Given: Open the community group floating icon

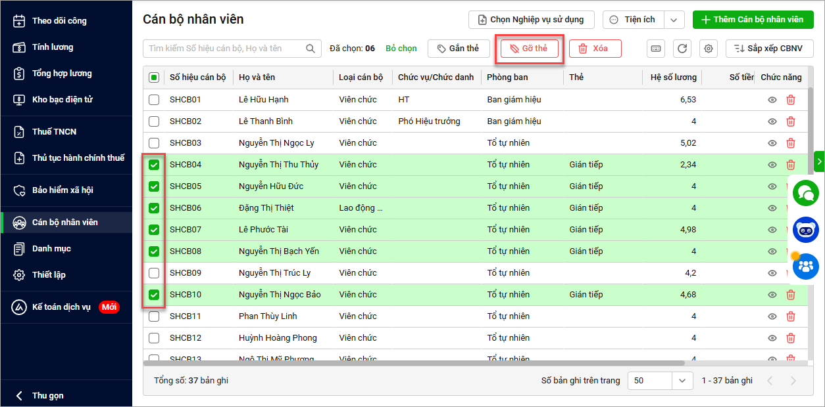Looking at the screenshot, I should click(805, 267).
